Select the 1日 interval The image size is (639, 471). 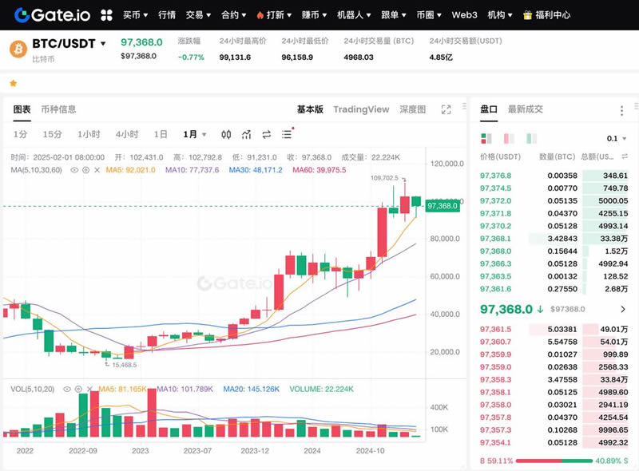point(161,134)
